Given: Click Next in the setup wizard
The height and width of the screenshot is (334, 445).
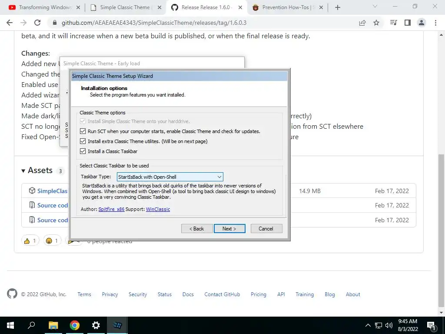Looking at the screenshot, I should click(229, 229).
